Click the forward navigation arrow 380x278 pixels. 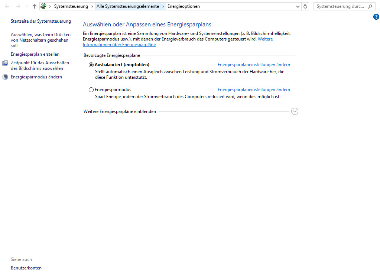[x=18, y=6]
